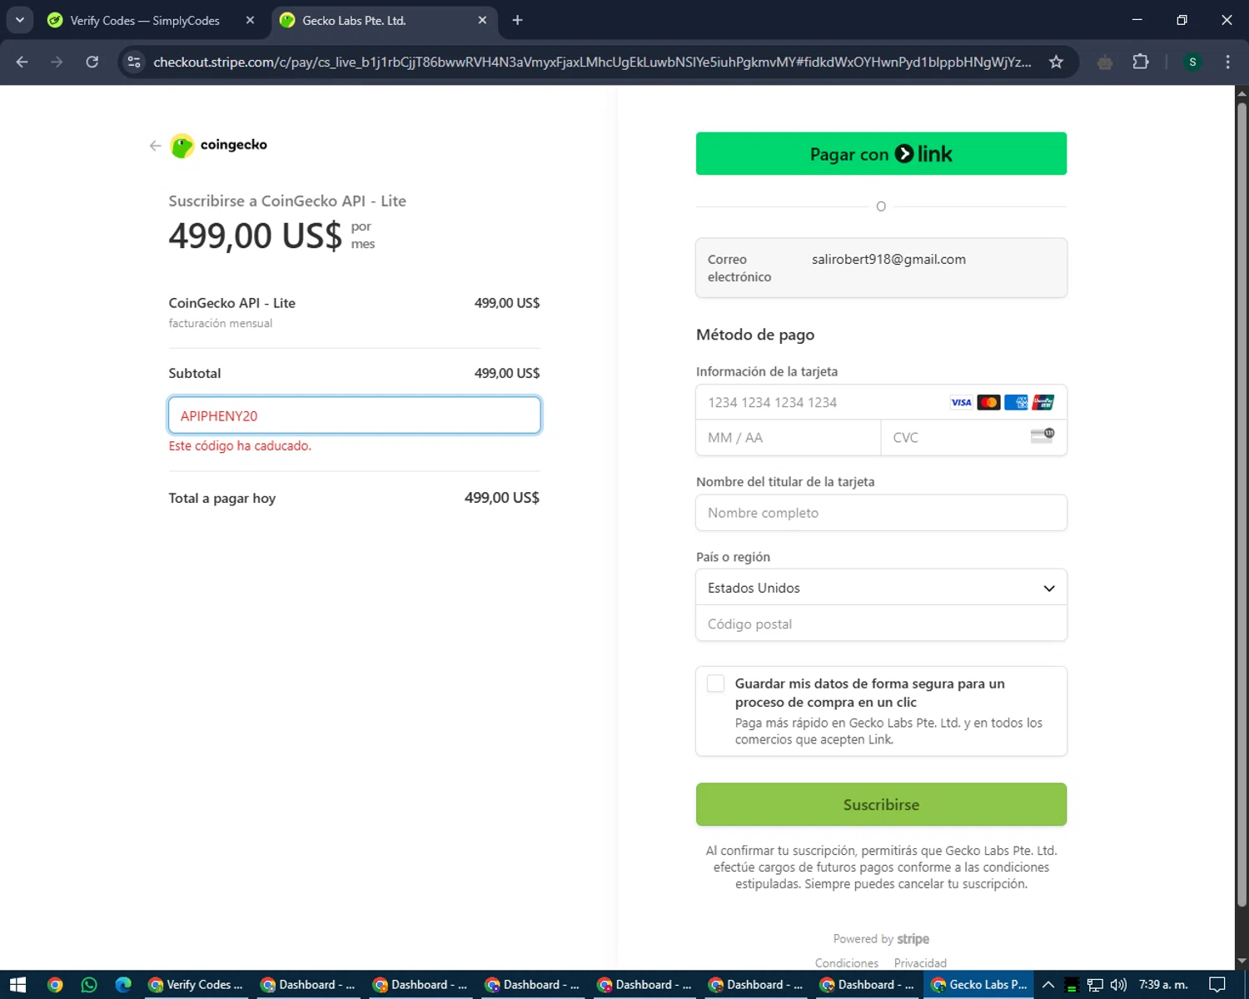Screen dimensions: 1249x999
Task: Click the 'facturación mensual' text
Action: pos(221,324)
